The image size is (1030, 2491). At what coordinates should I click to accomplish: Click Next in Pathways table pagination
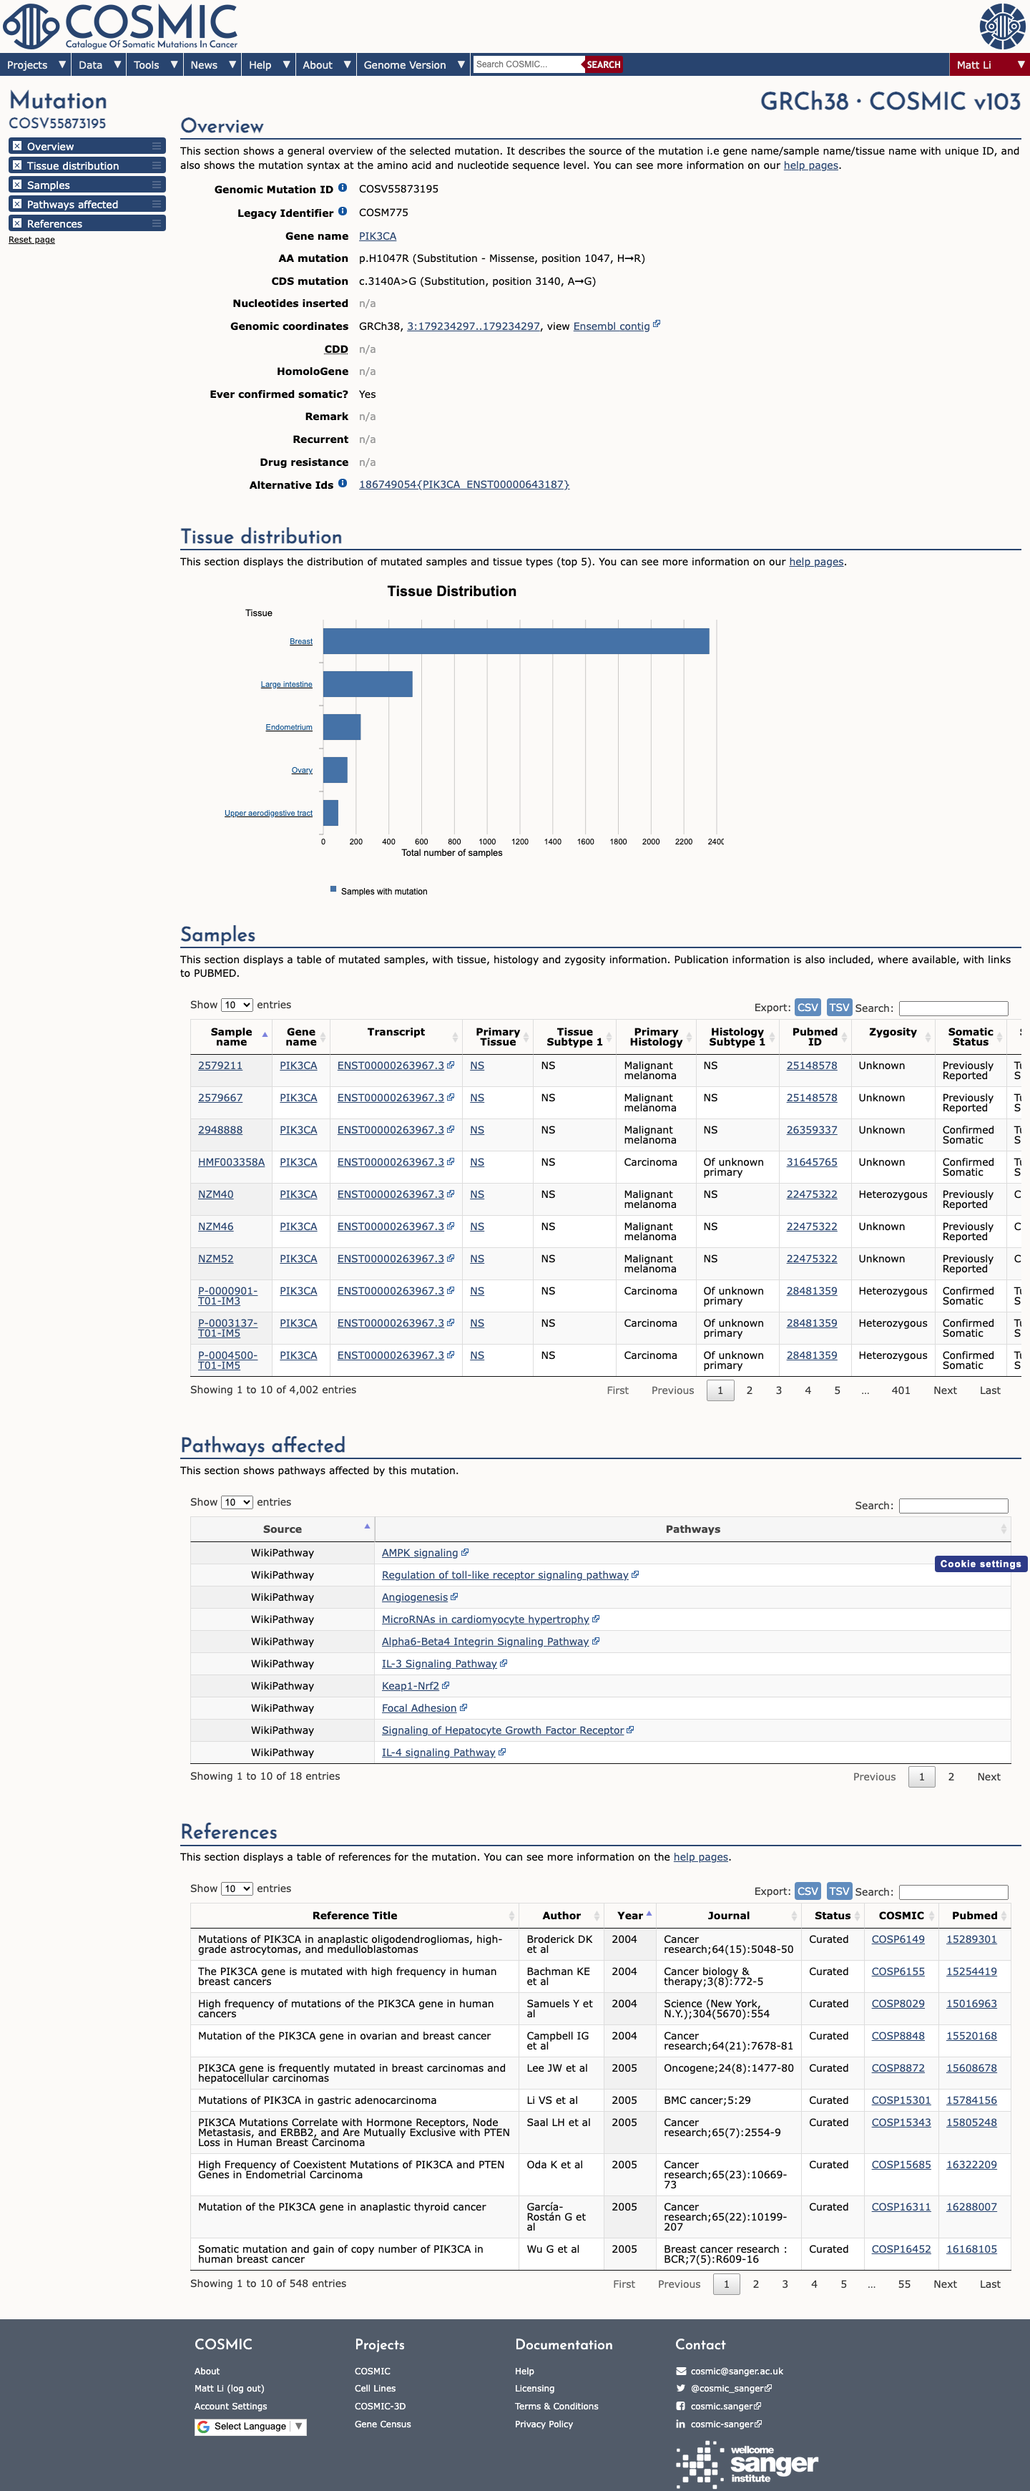tap(989, 1778)
